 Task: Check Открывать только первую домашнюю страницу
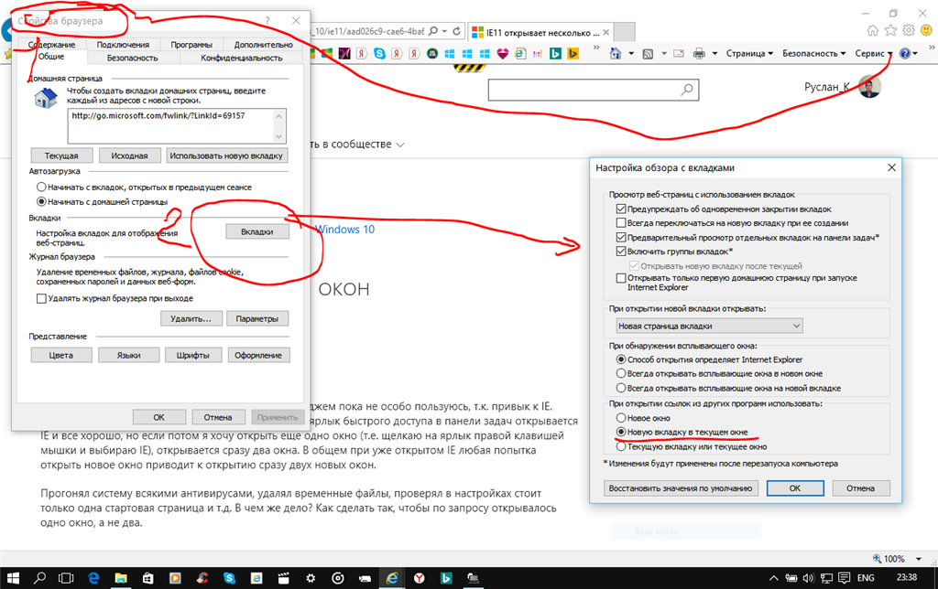point(621,278)
